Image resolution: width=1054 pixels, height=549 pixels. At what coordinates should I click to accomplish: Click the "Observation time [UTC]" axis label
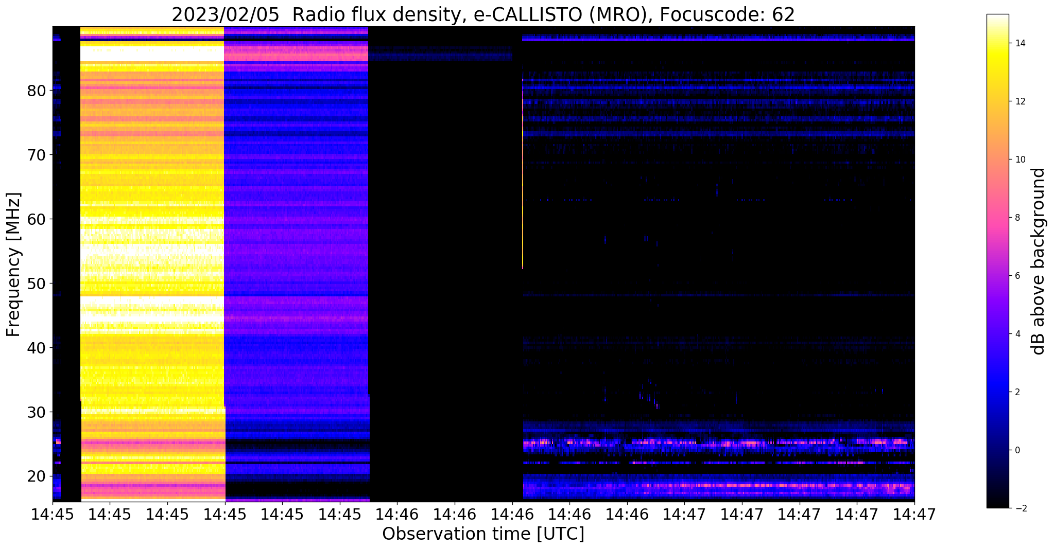tap(483, 534)
